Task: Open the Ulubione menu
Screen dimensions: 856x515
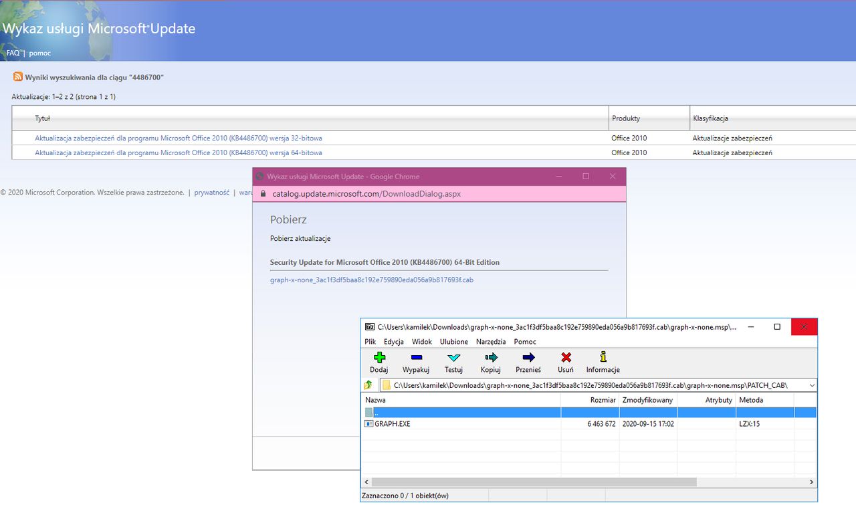Action: click(x=454, y=342)
